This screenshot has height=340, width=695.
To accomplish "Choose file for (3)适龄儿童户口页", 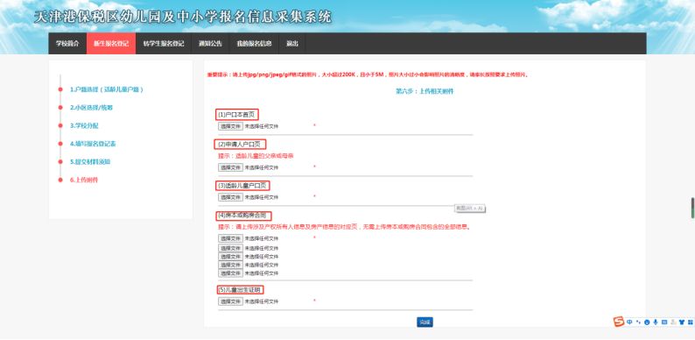I will tap(230, 197).
